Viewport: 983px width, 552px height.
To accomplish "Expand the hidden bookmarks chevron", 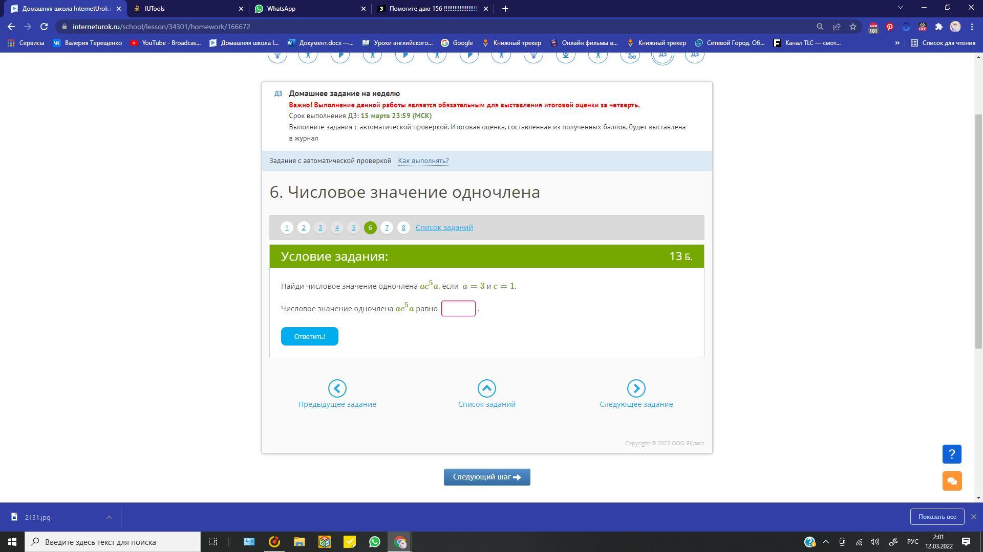I will coord(897,43).
